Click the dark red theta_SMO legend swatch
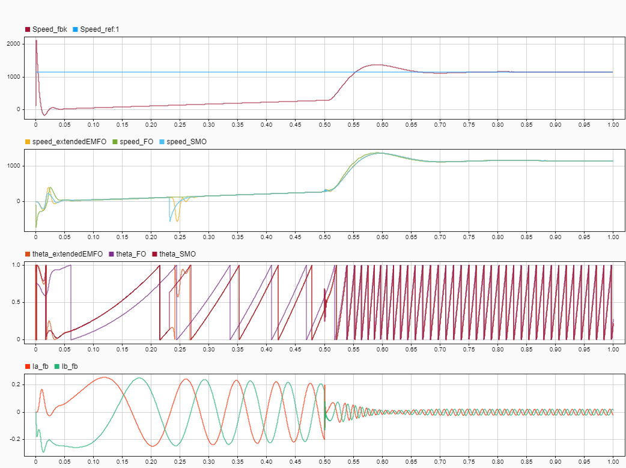Image resolution: width=626 pixels, height=468 pixels. pos(154,254)
